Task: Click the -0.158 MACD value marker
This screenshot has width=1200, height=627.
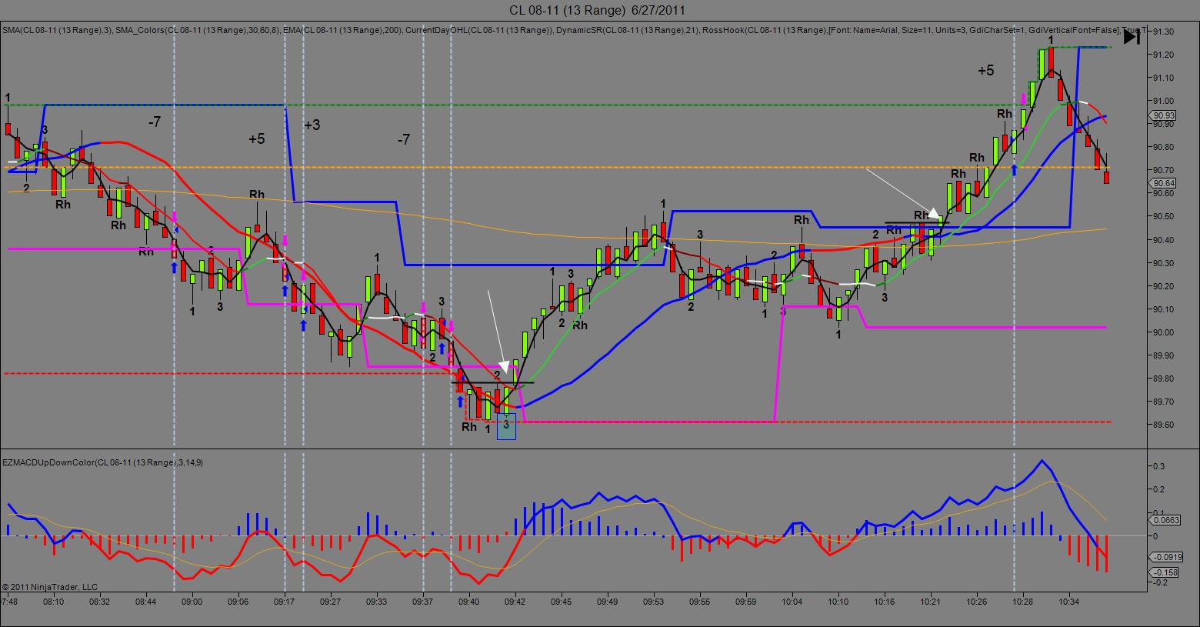Action: click(x=1165, y=572)
